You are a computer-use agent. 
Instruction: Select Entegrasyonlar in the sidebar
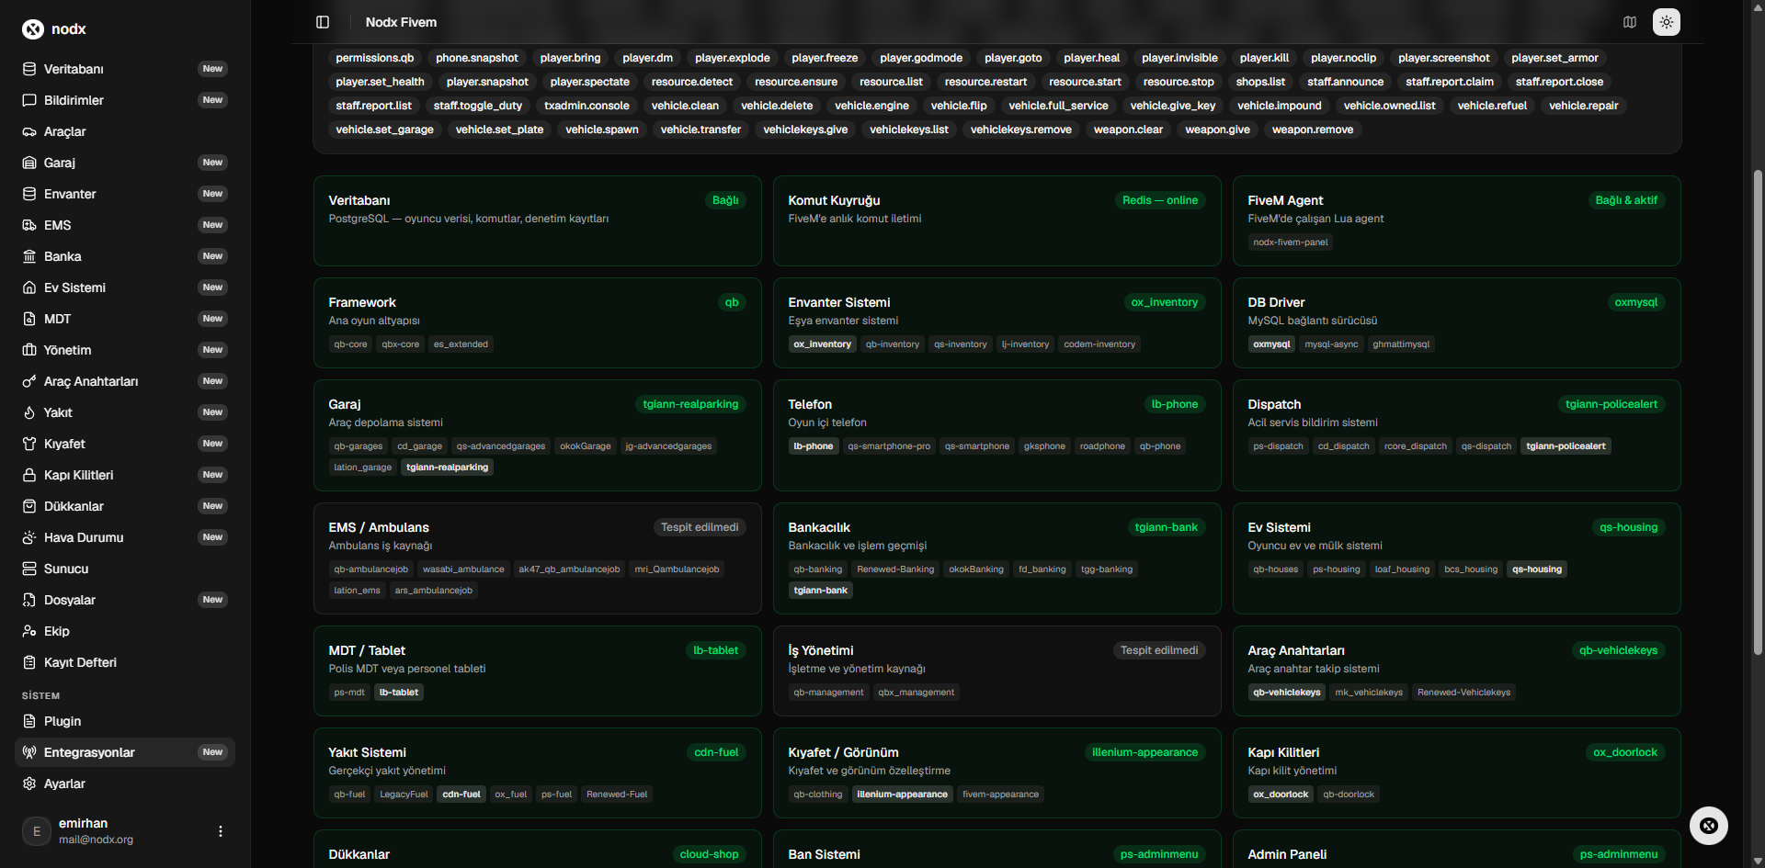tap(125, 752)
